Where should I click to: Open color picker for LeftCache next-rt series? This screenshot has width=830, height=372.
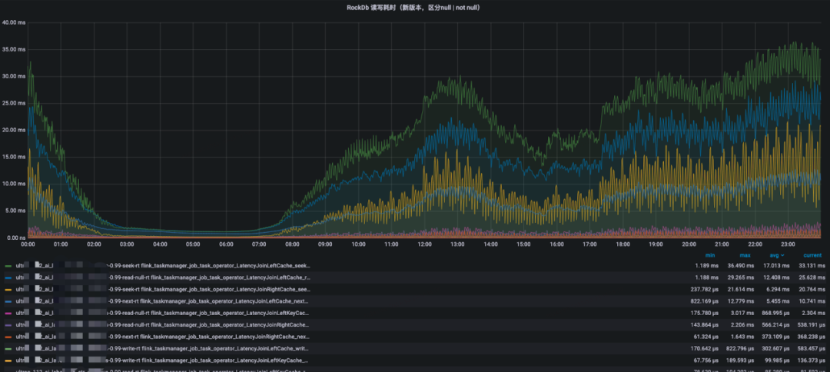pos(8,301)
